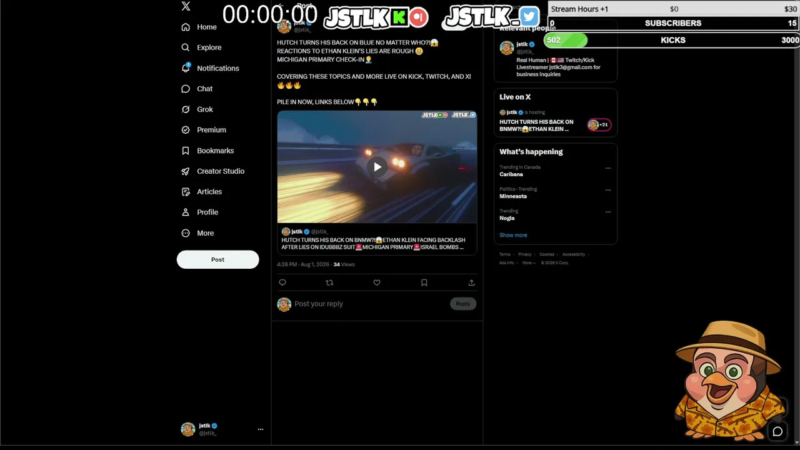Open Bookmarks from the sidebar icon
This screenshot has width=800, height=450.
click(x=186, y=151)
